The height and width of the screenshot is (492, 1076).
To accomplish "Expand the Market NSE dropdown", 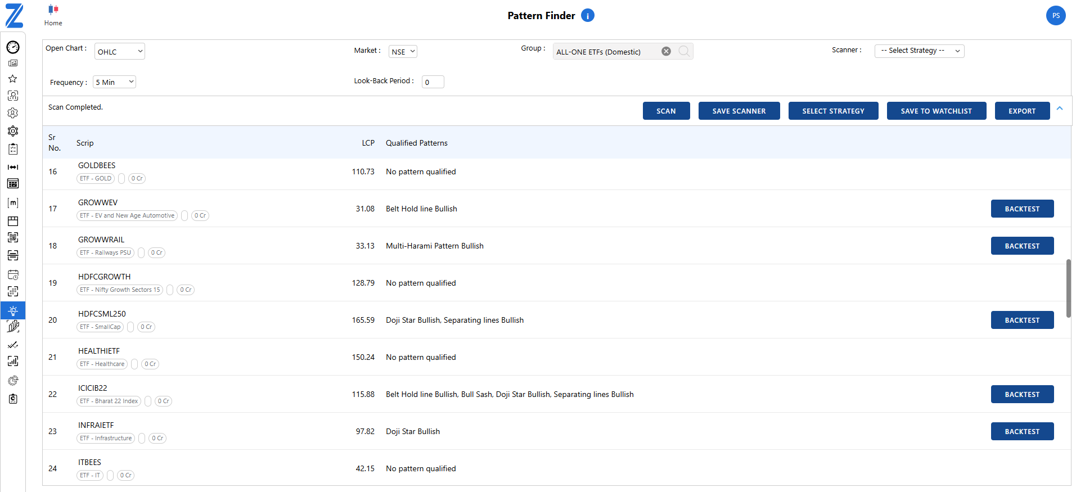I will pyautogui.click(x=403, y=52).
